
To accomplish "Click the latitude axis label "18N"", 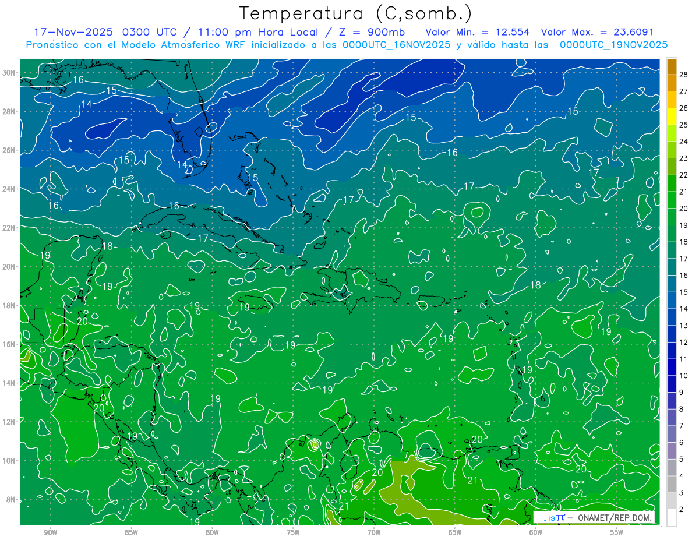I will point(9,305).
